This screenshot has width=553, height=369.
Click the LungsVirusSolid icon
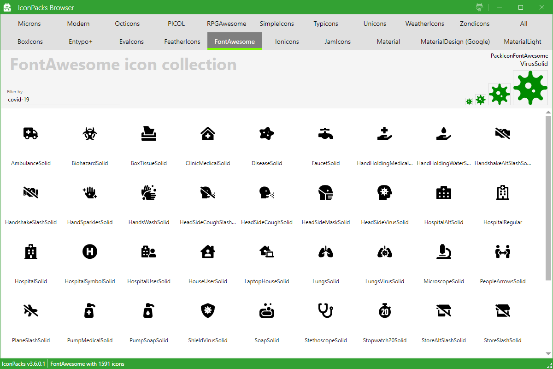[x=385, y=252]
